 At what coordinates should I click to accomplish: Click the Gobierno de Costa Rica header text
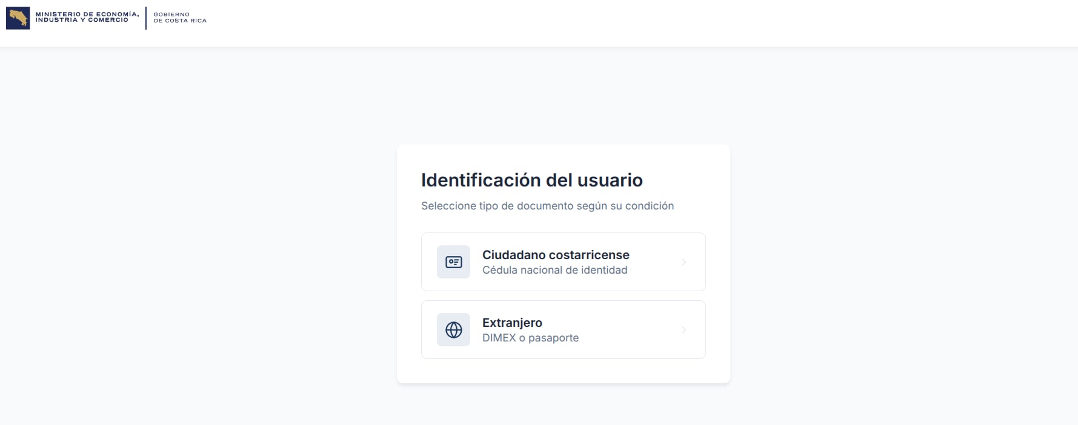tap(180, 18)
